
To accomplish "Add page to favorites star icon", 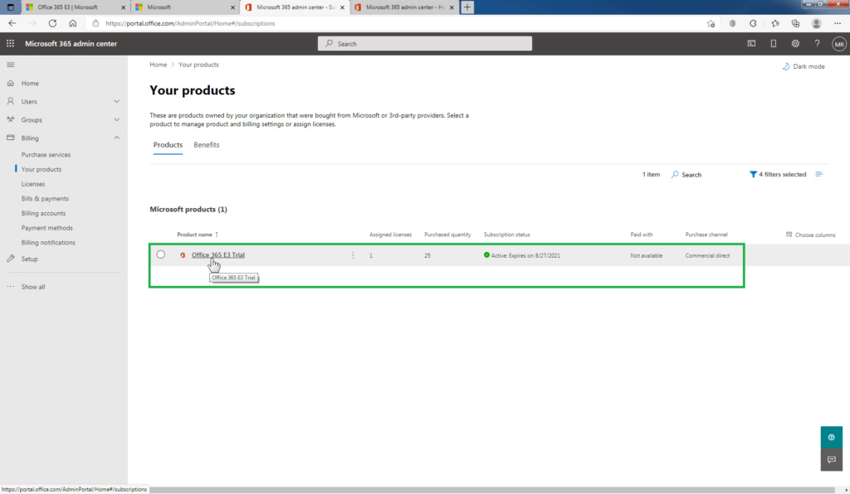I will pyautogui.click(x=711, y=23).
